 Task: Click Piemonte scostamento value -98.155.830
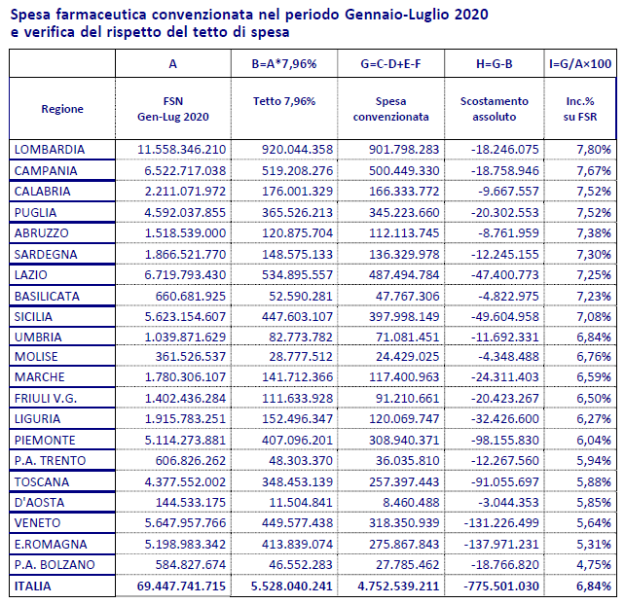tap(504, 440)
